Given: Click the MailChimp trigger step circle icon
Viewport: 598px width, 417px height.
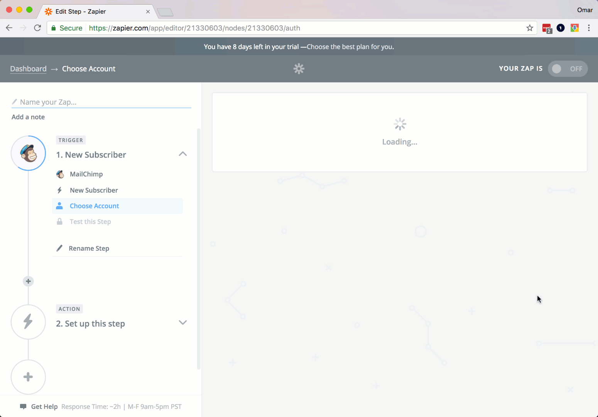Looking at the screenshot, I should click(28, 153).
